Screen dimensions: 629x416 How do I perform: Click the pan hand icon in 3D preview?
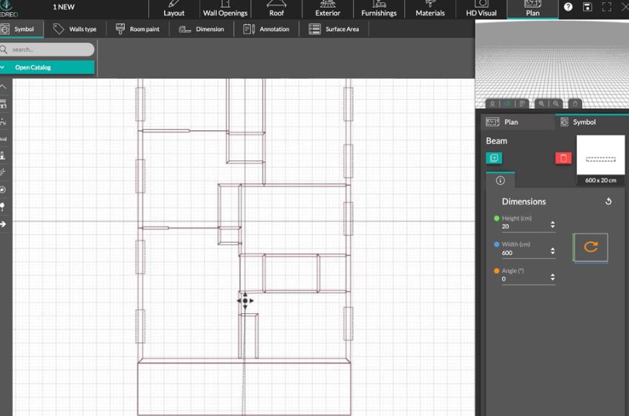[575, 104]
